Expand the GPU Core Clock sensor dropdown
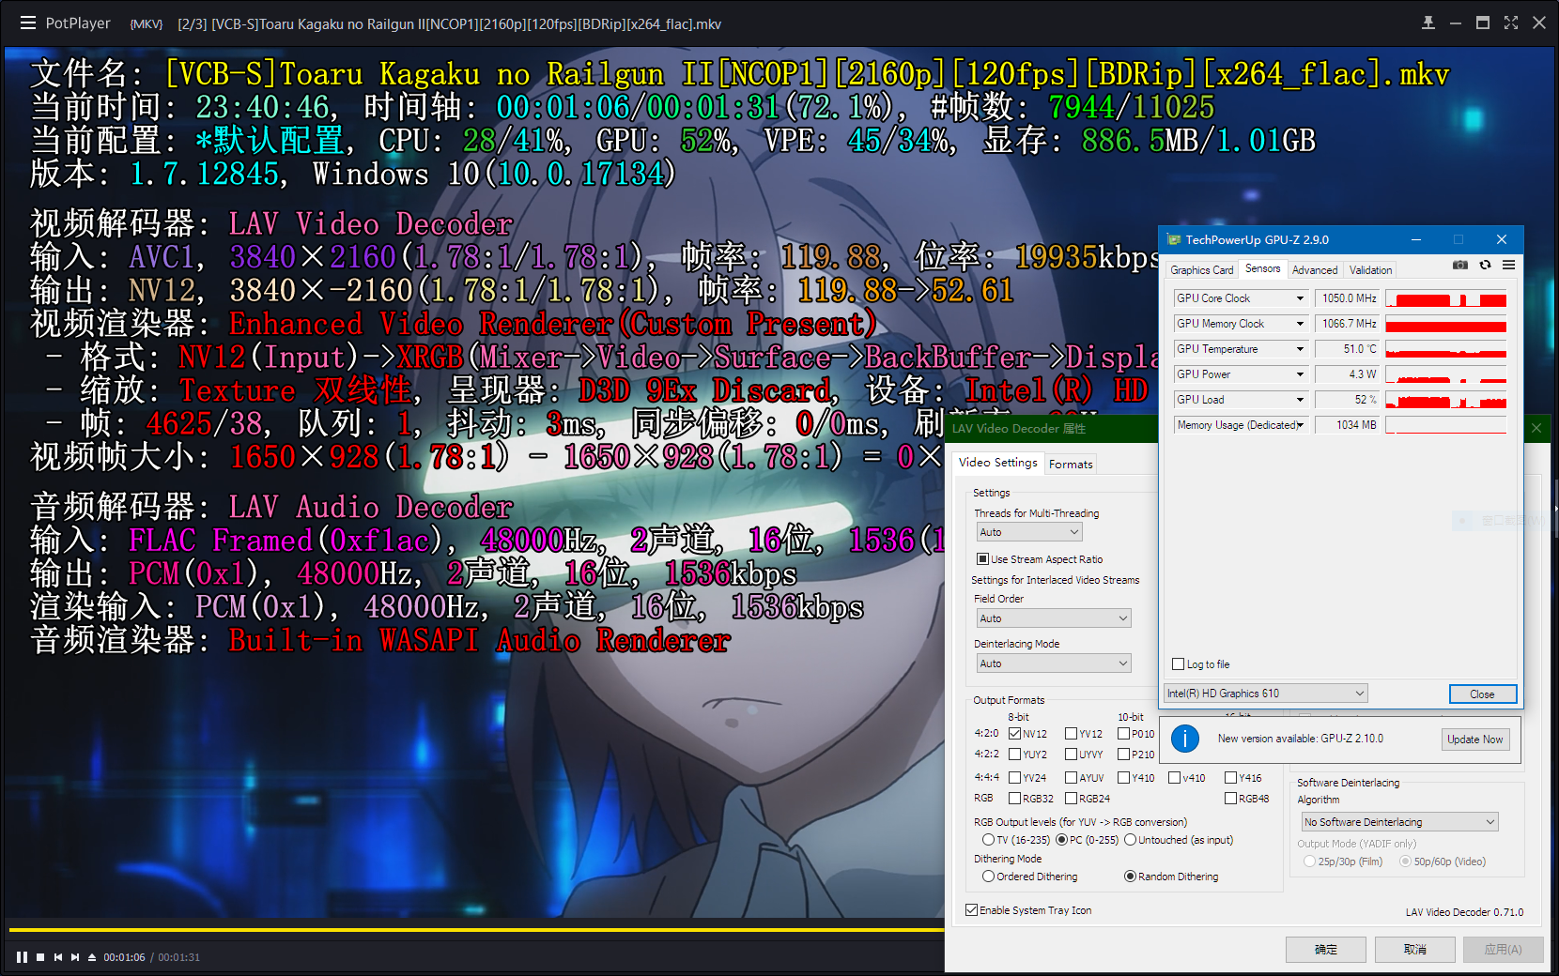1559x976 pixels. tap(1300, 298)
